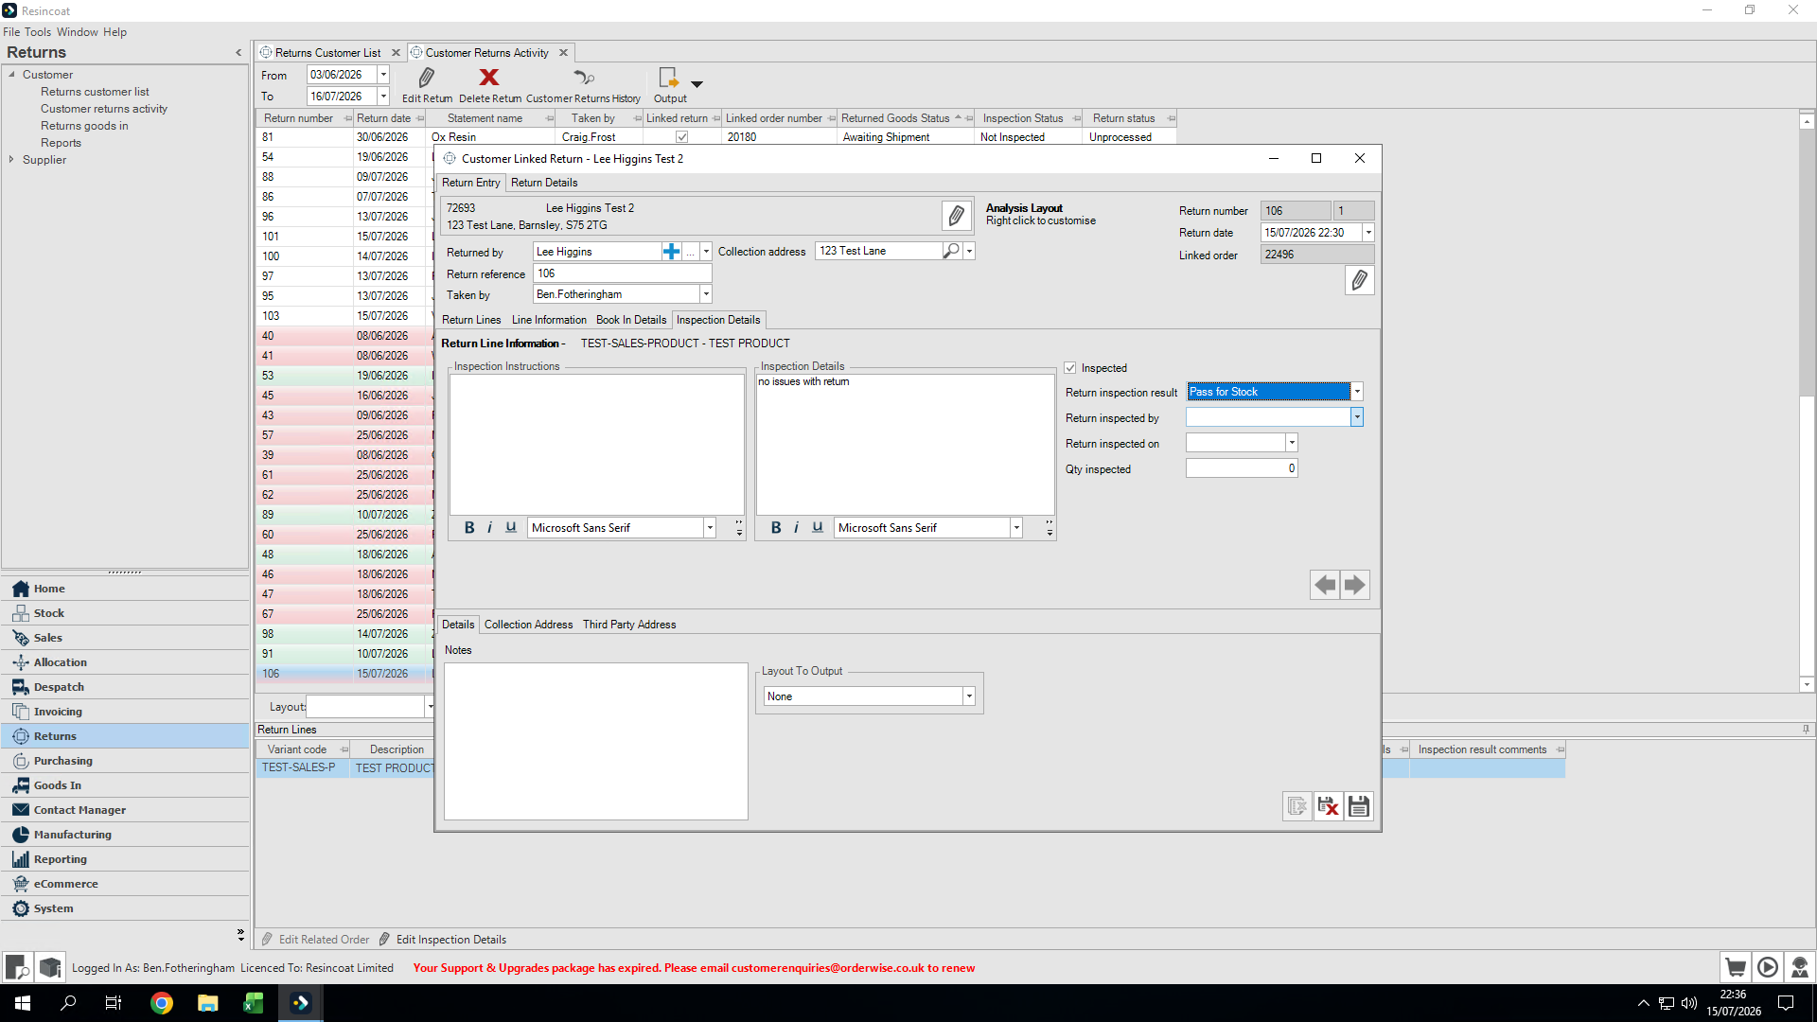
Task: Go to next return line with right arrow
Action: point(1355,585)
